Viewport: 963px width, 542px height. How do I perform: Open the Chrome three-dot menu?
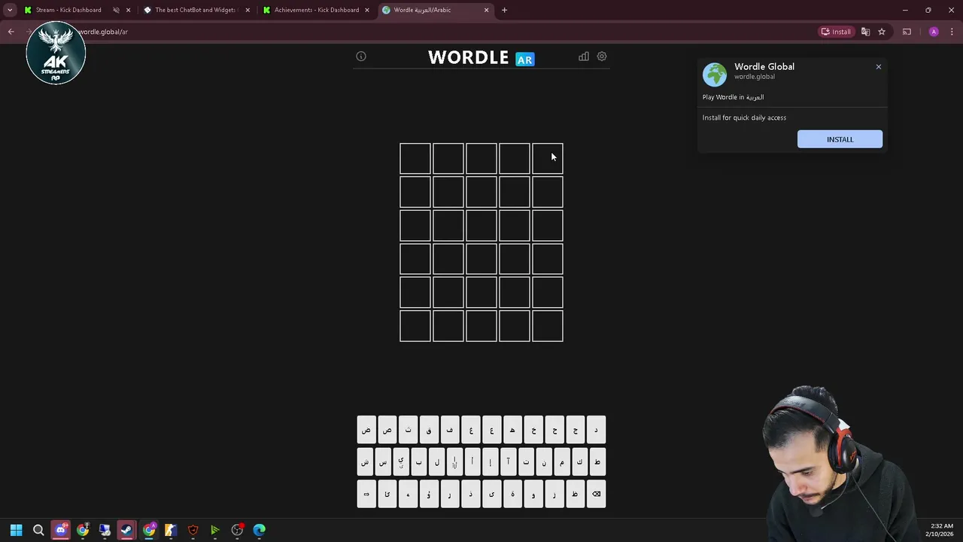(952, 32)
